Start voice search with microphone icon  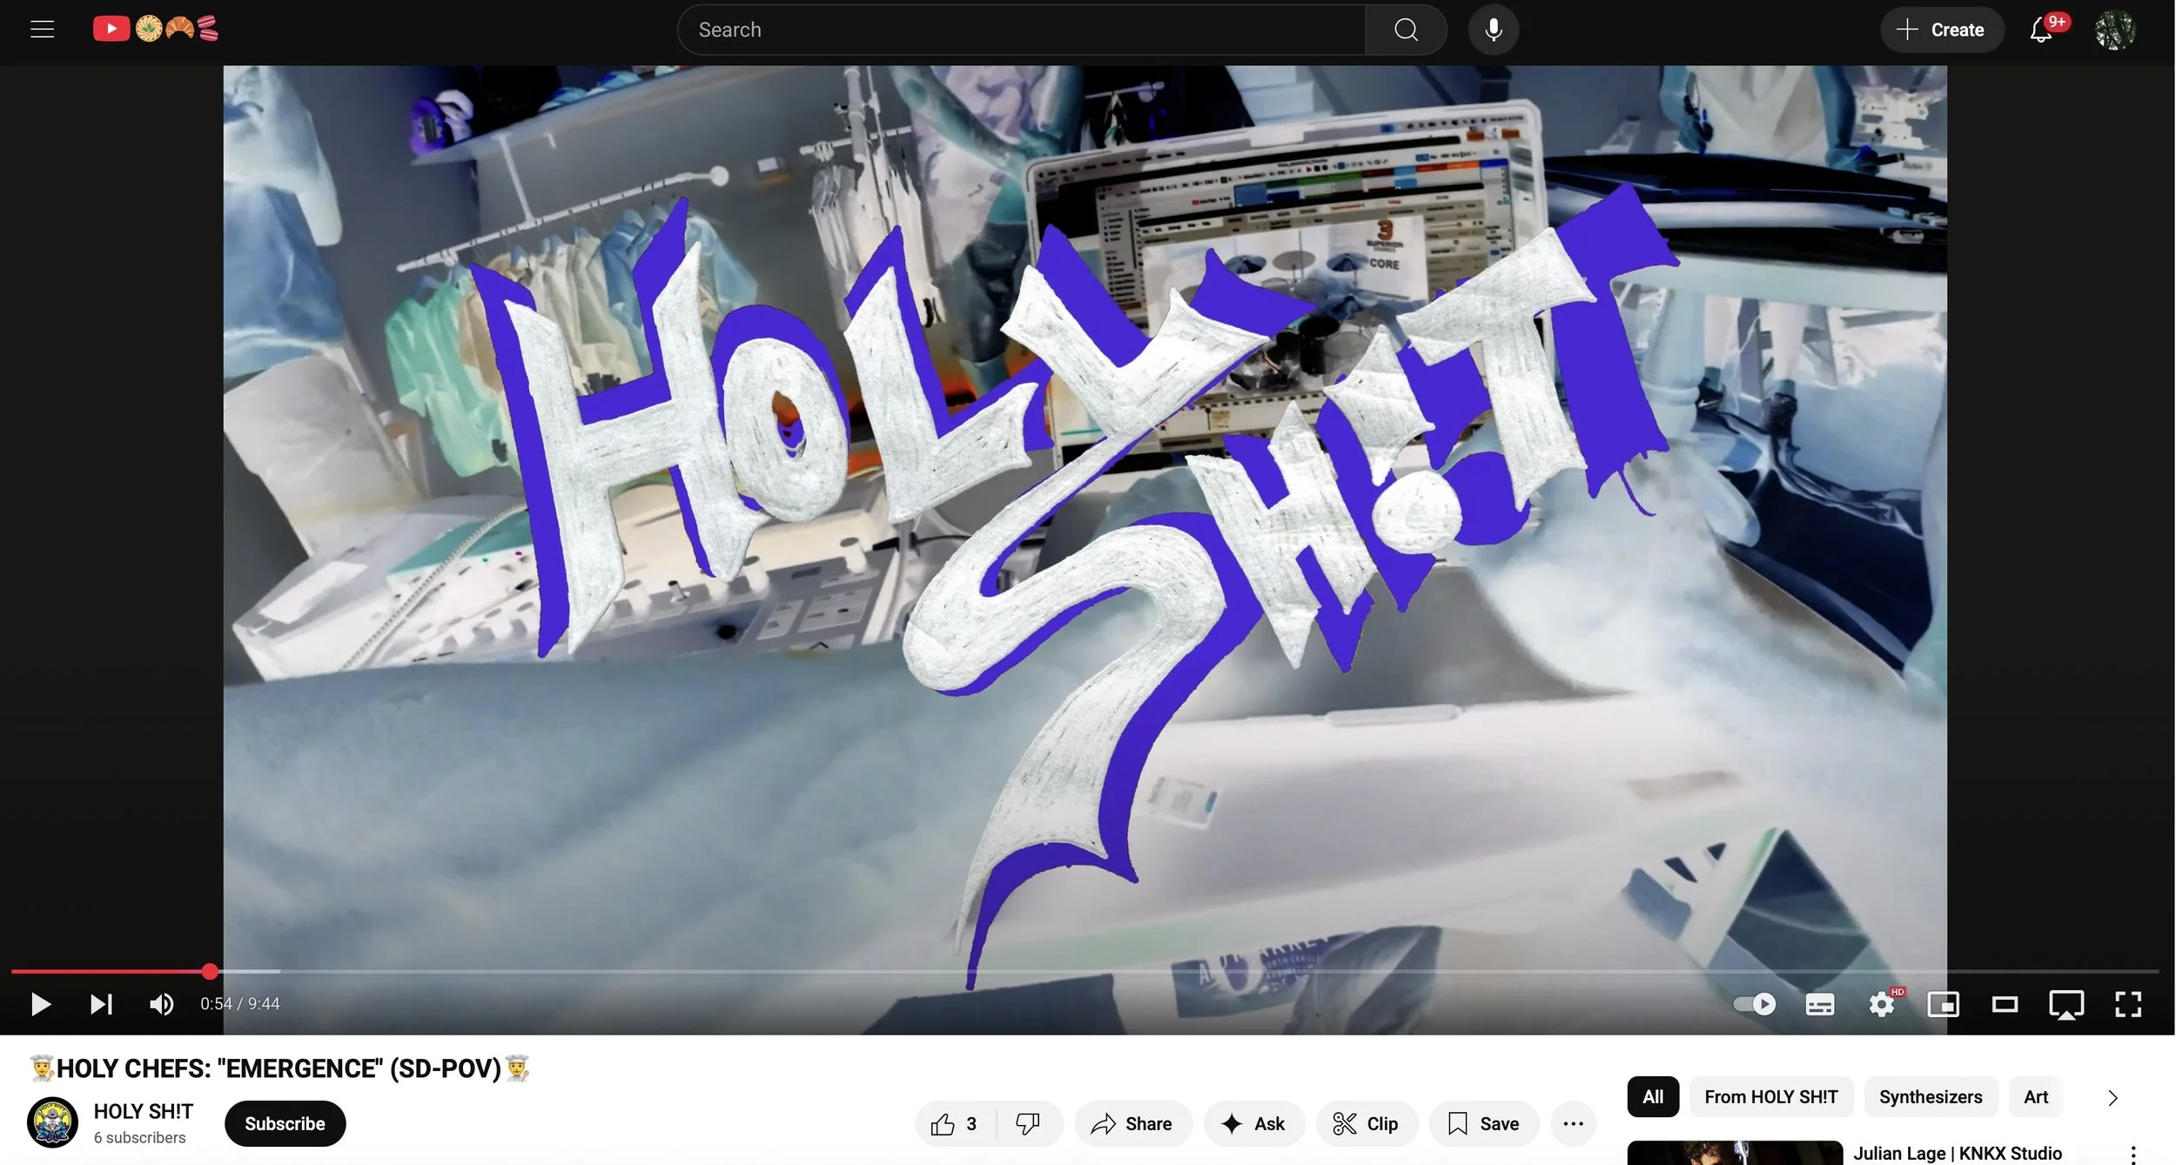coord(1493,30)
